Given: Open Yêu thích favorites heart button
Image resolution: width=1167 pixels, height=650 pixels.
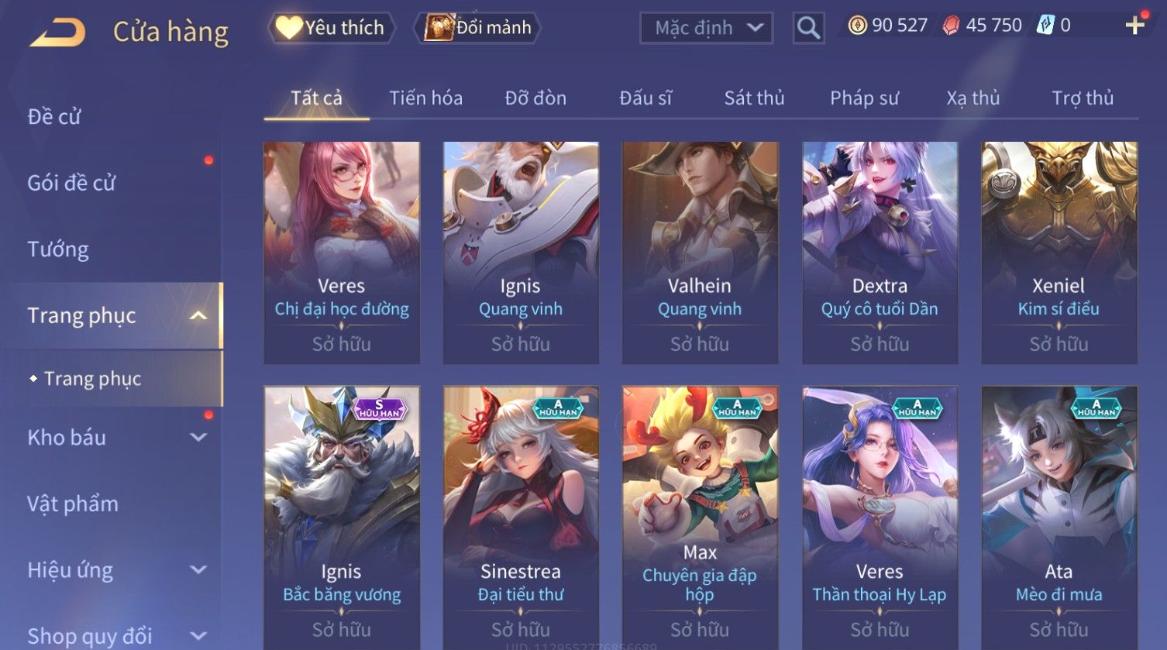Looking at the screenshot, I should pos(332,28).
